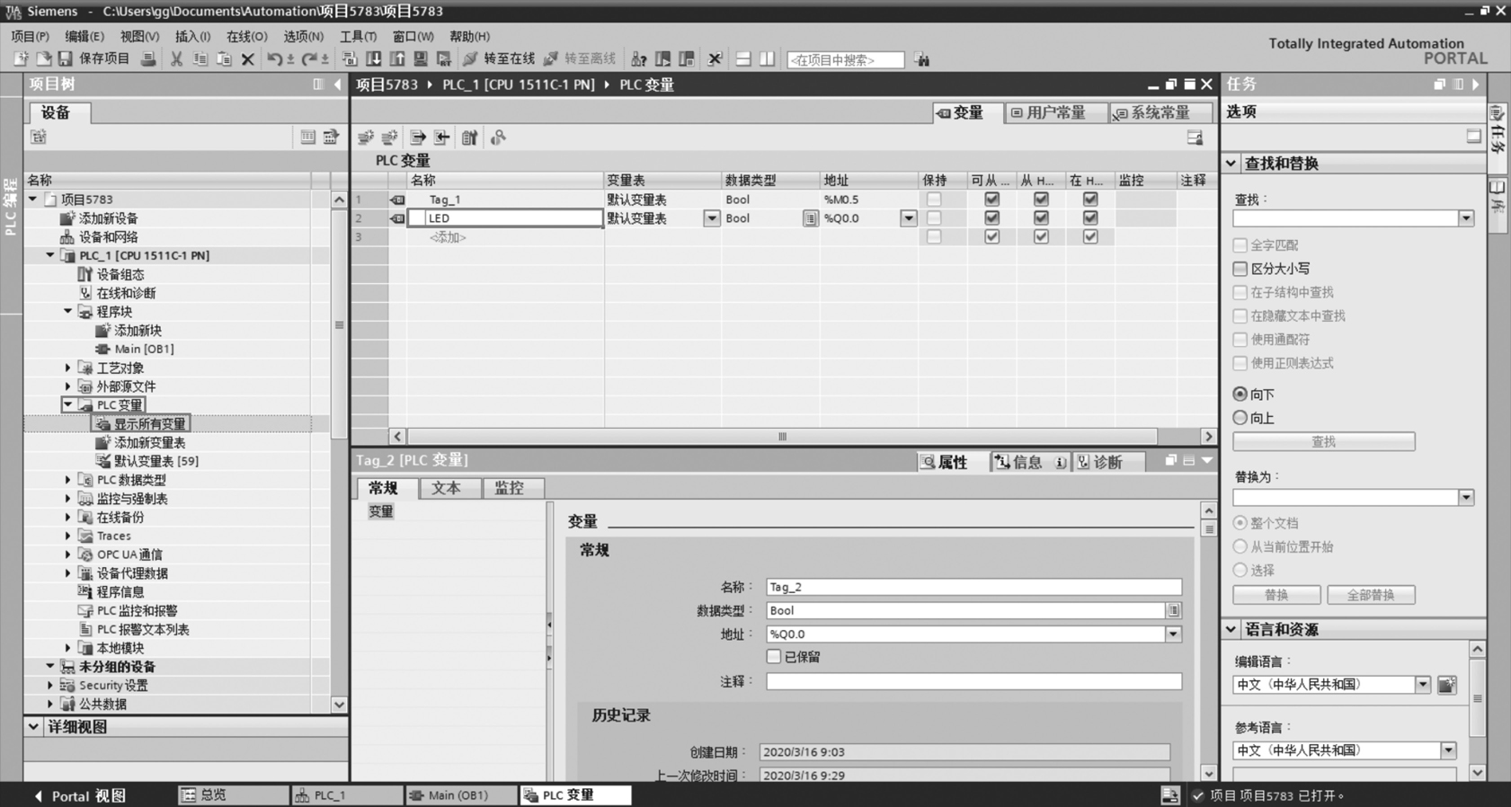
Task: Open the 编辑语言 language dropdown
Action: 1422,685
